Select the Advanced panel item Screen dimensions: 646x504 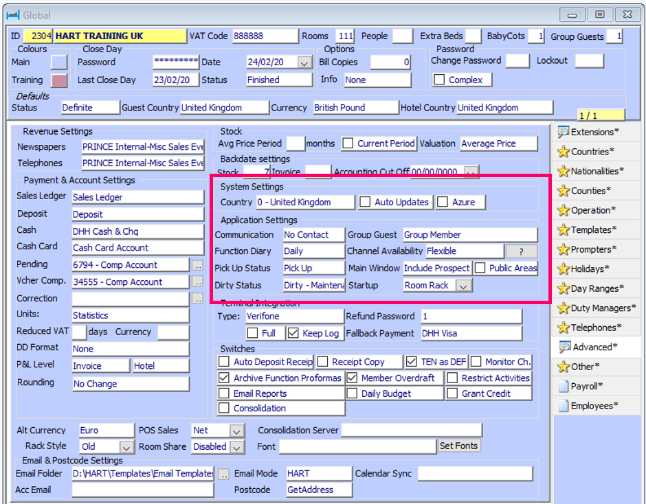coord(596,347)
